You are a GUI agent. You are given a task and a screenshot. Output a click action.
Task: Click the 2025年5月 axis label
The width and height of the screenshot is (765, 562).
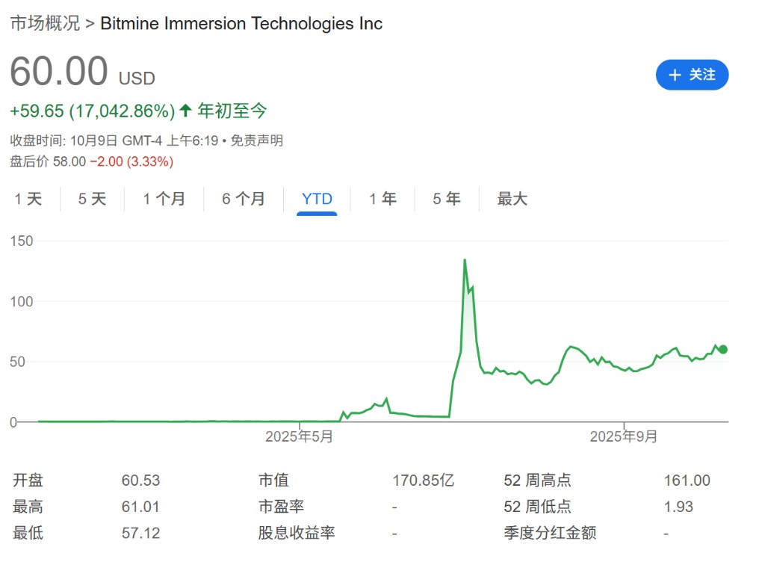(x=299, y=436)
